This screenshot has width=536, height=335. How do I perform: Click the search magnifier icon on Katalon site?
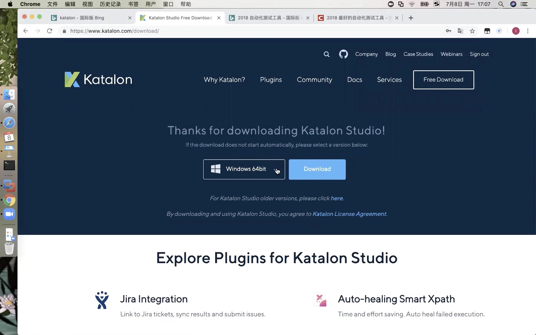click(326, 54)
